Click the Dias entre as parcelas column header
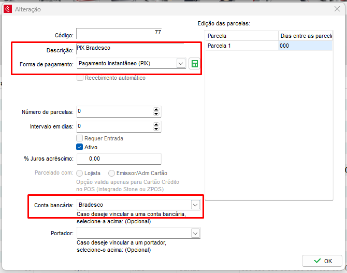 coord(305,36)
